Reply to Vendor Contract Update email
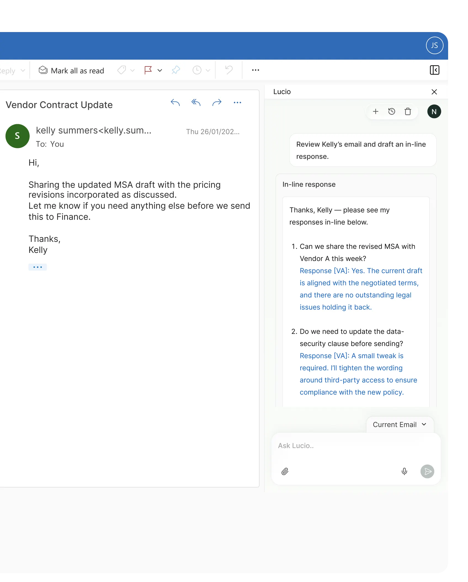The image size is (468, 582). click(x=175, y=102)
